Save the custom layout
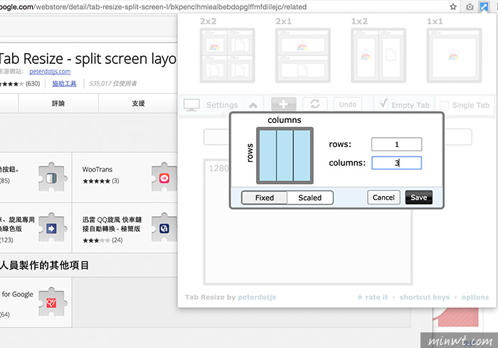Image resolution: width=498 pixels, height=348 pixels. coord(418,197)
